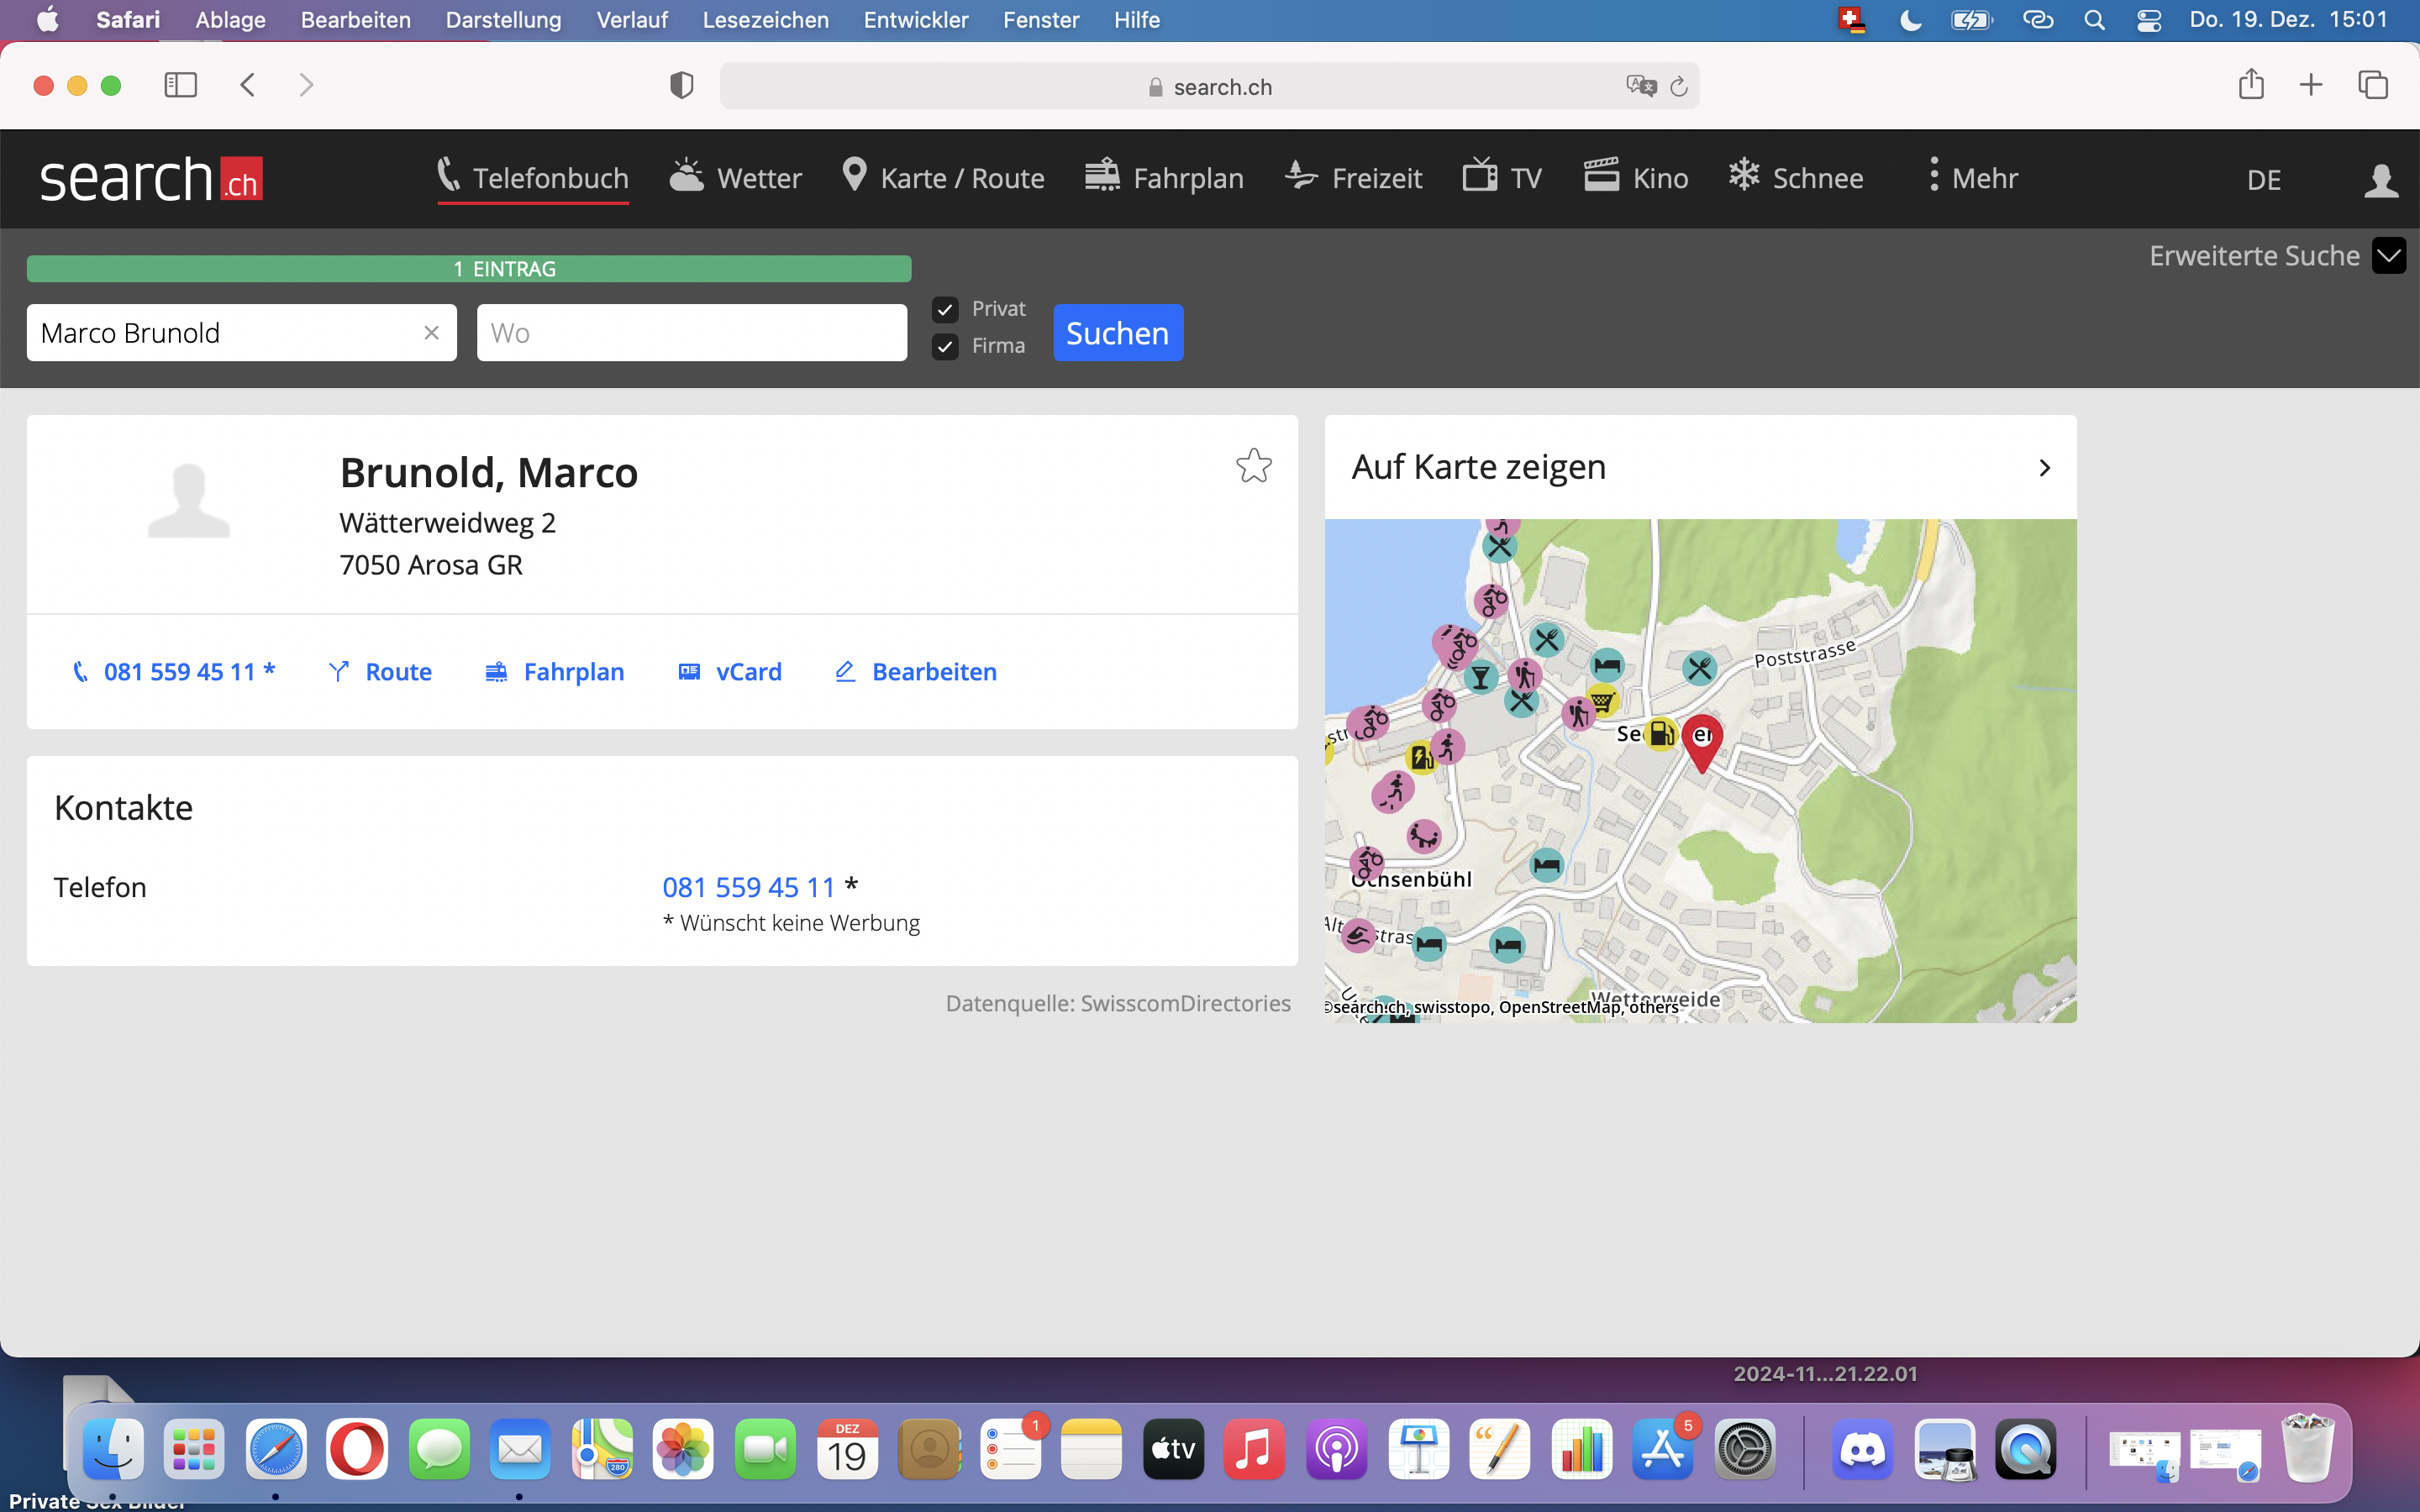
Task: Download the vCard
Action: [730, 672]
